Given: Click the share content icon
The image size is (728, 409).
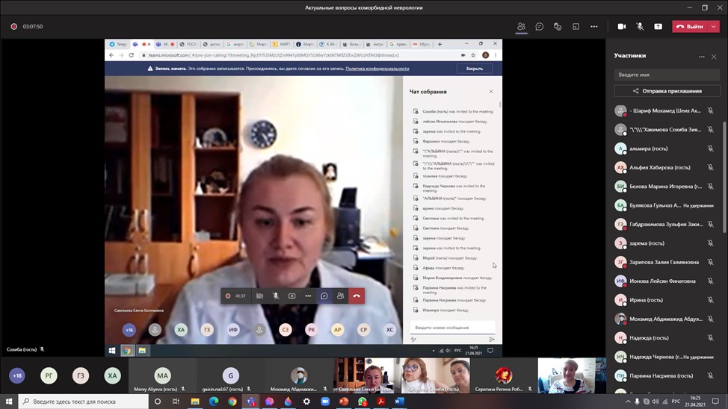Looking at the screenshot, I should [x=658, y=26].
